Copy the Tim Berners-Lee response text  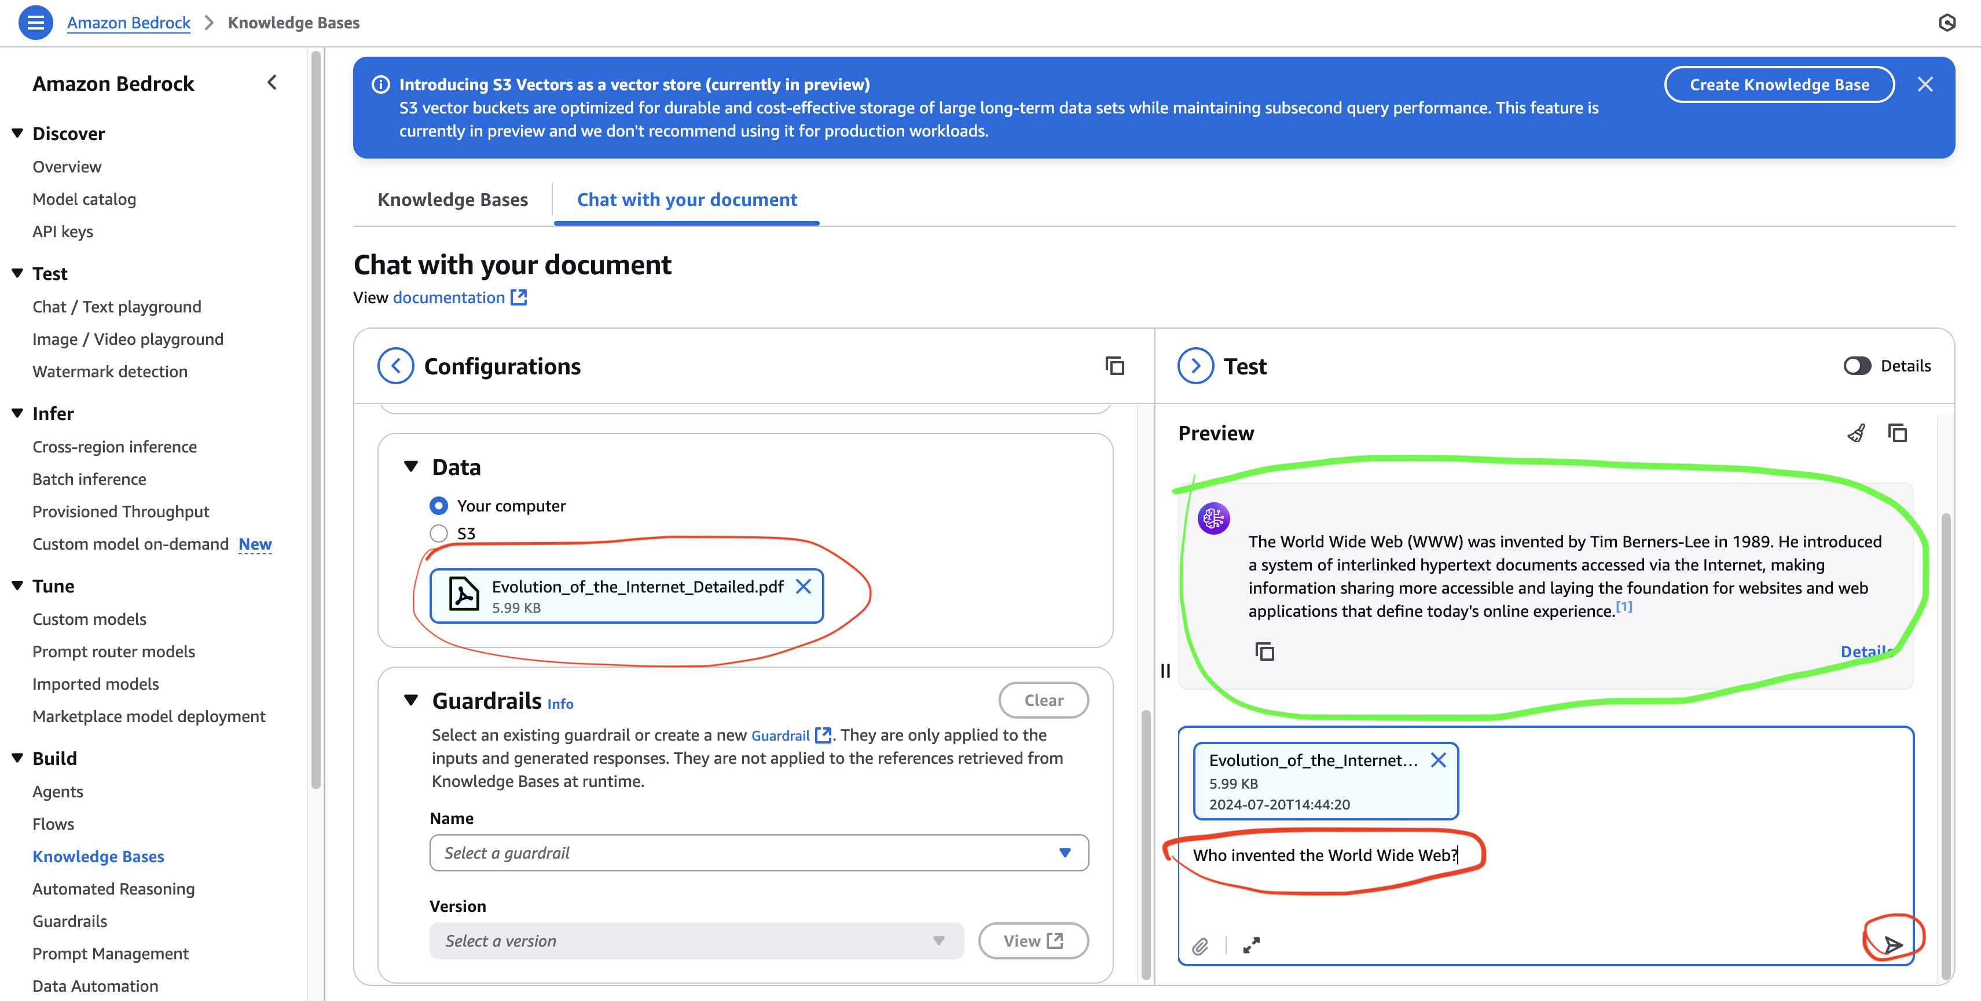tap(1264, 652)
